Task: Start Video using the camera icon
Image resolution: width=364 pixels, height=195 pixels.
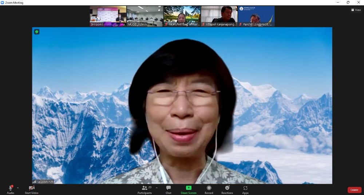Action: 32,188
